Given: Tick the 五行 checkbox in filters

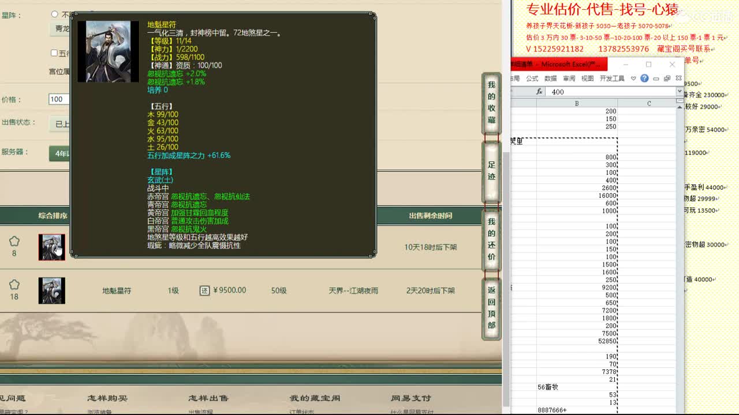Looking at the screenshot, I should [54, 53].
